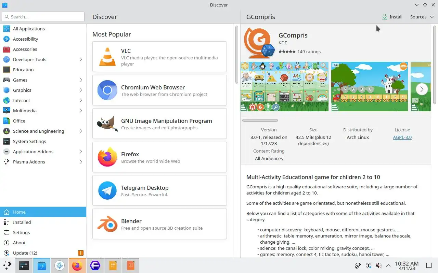Screen dimensions: 438x273
Task: Click the Blender logo icon
Action: 107,224
